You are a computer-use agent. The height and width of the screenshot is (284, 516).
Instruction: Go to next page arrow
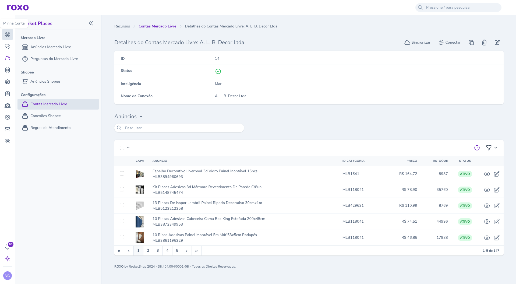[187, 251]
